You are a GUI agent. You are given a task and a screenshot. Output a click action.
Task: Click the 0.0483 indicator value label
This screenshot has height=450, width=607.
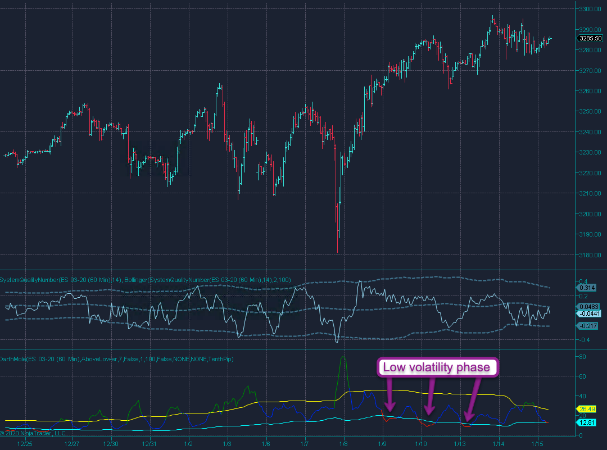pos(589,306)
